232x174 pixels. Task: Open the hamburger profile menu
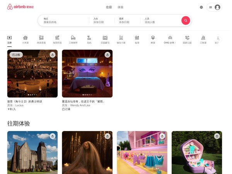(x=214, y=7)
